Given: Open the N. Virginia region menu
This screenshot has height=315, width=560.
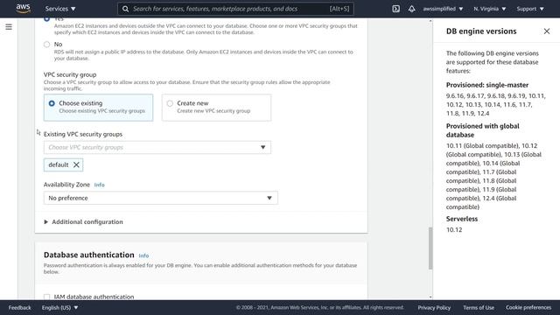Looking at the screenshot, I should tap(490, 9).
